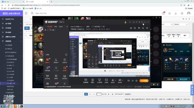Add a multimedia source in the streaming app
The width and height of the screenshot is (194, 108).
[x=106, y=81]
